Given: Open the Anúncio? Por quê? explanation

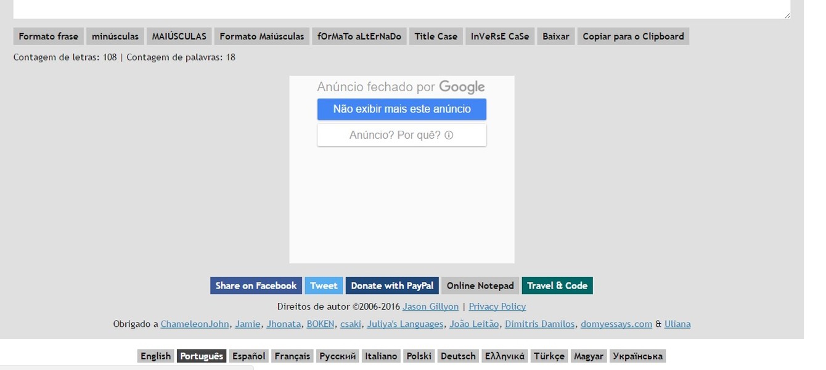Looking at the screenshot, I should click(401, 134).
